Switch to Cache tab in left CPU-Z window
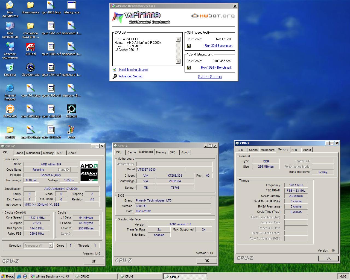This screenshot has width=350, height=280. pyautogui.click(x=19, y=153)
